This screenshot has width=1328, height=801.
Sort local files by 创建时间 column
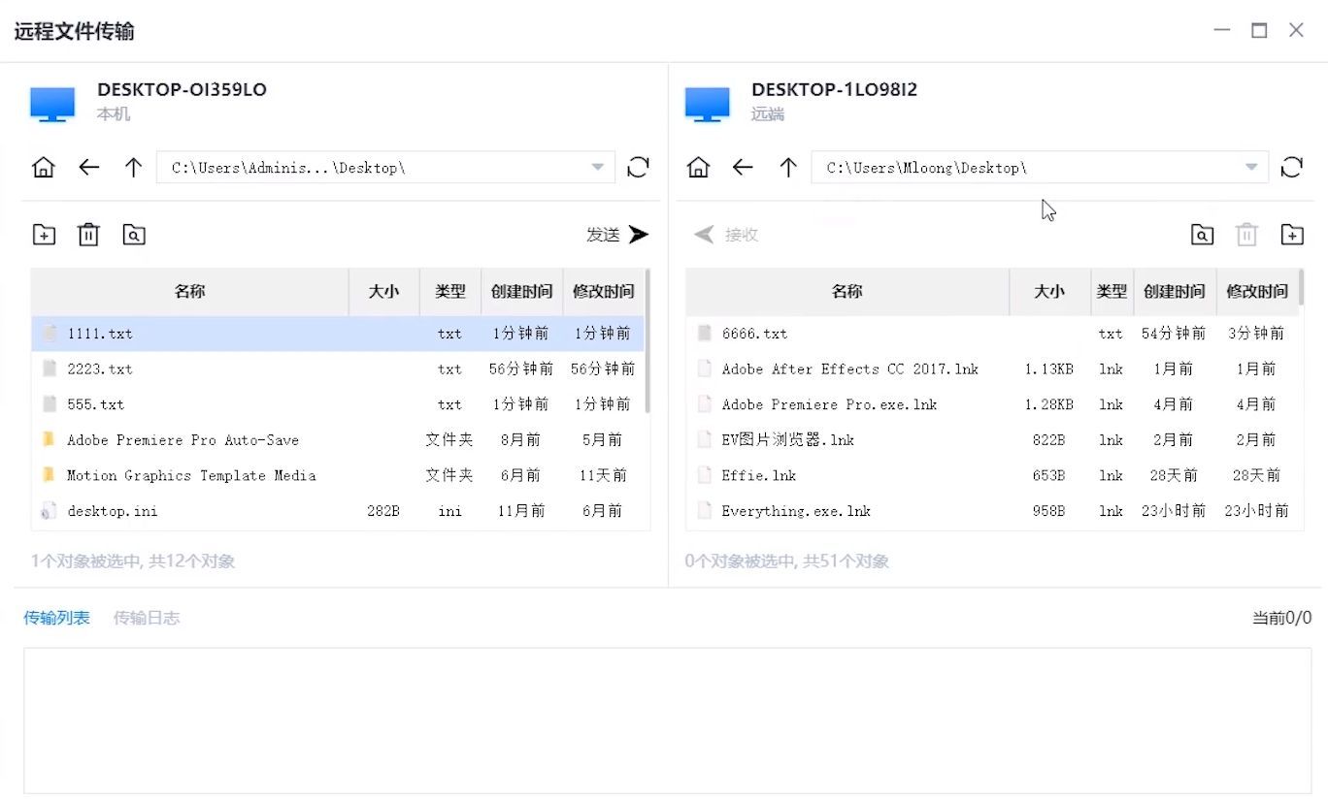point(521,291)
